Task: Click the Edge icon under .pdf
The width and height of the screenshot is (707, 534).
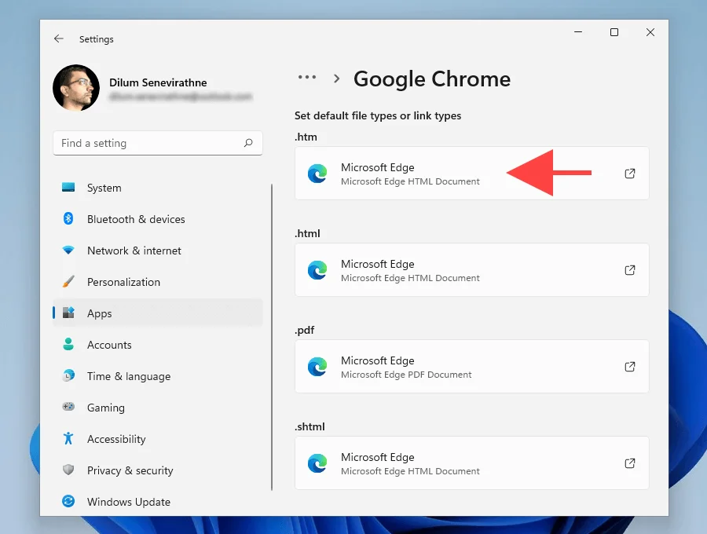Action: pyautogui.click(x=317, y=367)
